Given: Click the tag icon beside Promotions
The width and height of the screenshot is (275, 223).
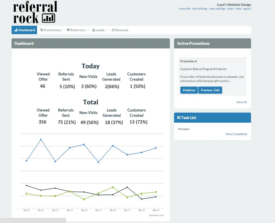Looking at the screenshot, I should coord(41,30).
